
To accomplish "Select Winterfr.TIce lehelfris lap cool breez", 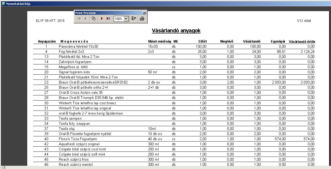I will [x=87, y=103].
